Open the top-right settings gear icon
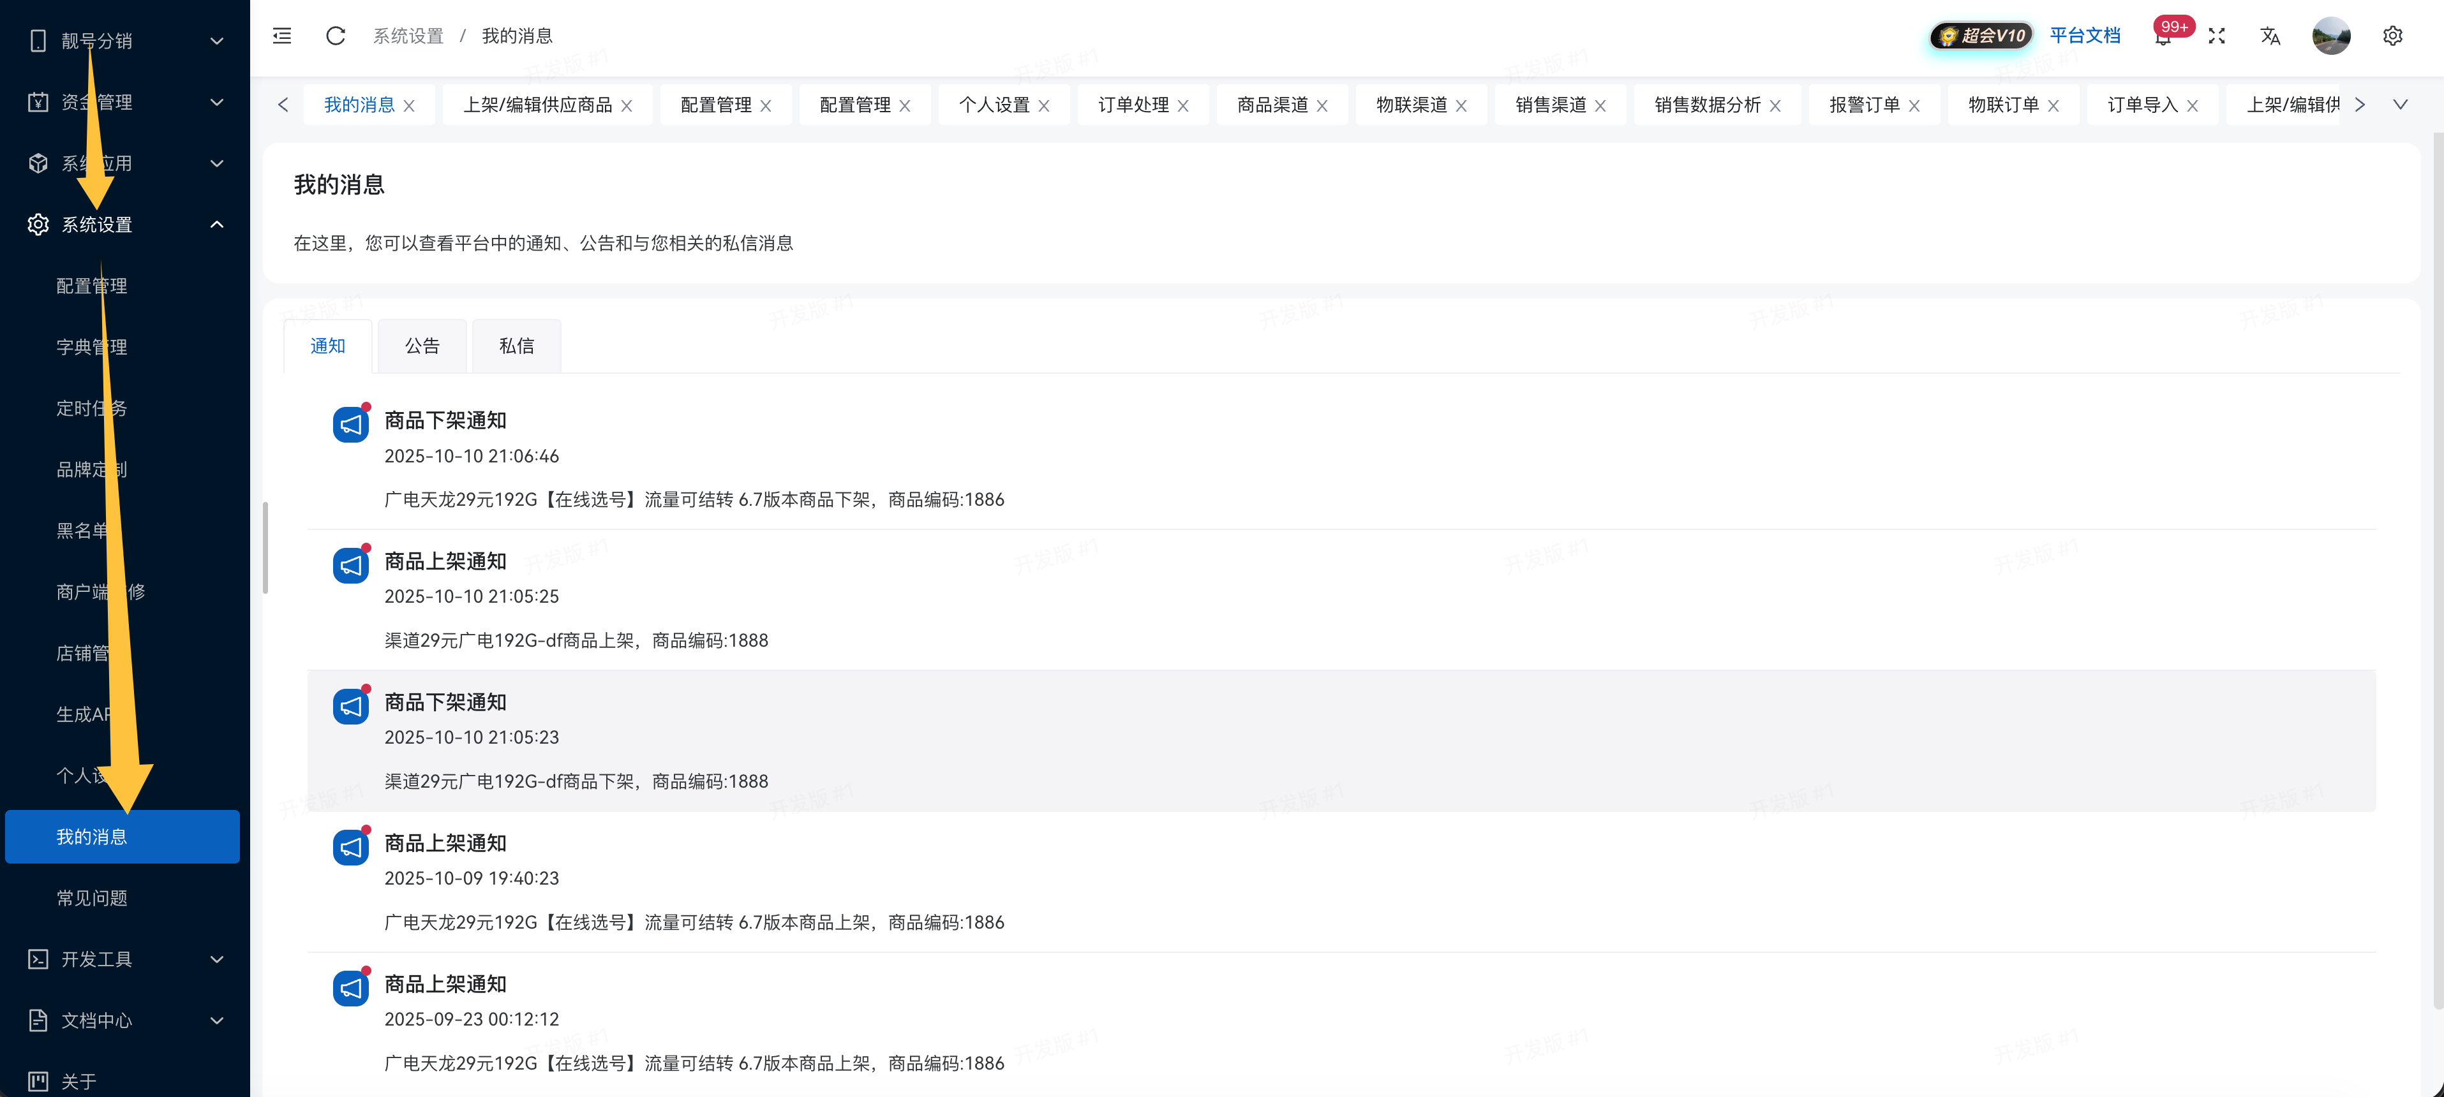 point(2392,36)
